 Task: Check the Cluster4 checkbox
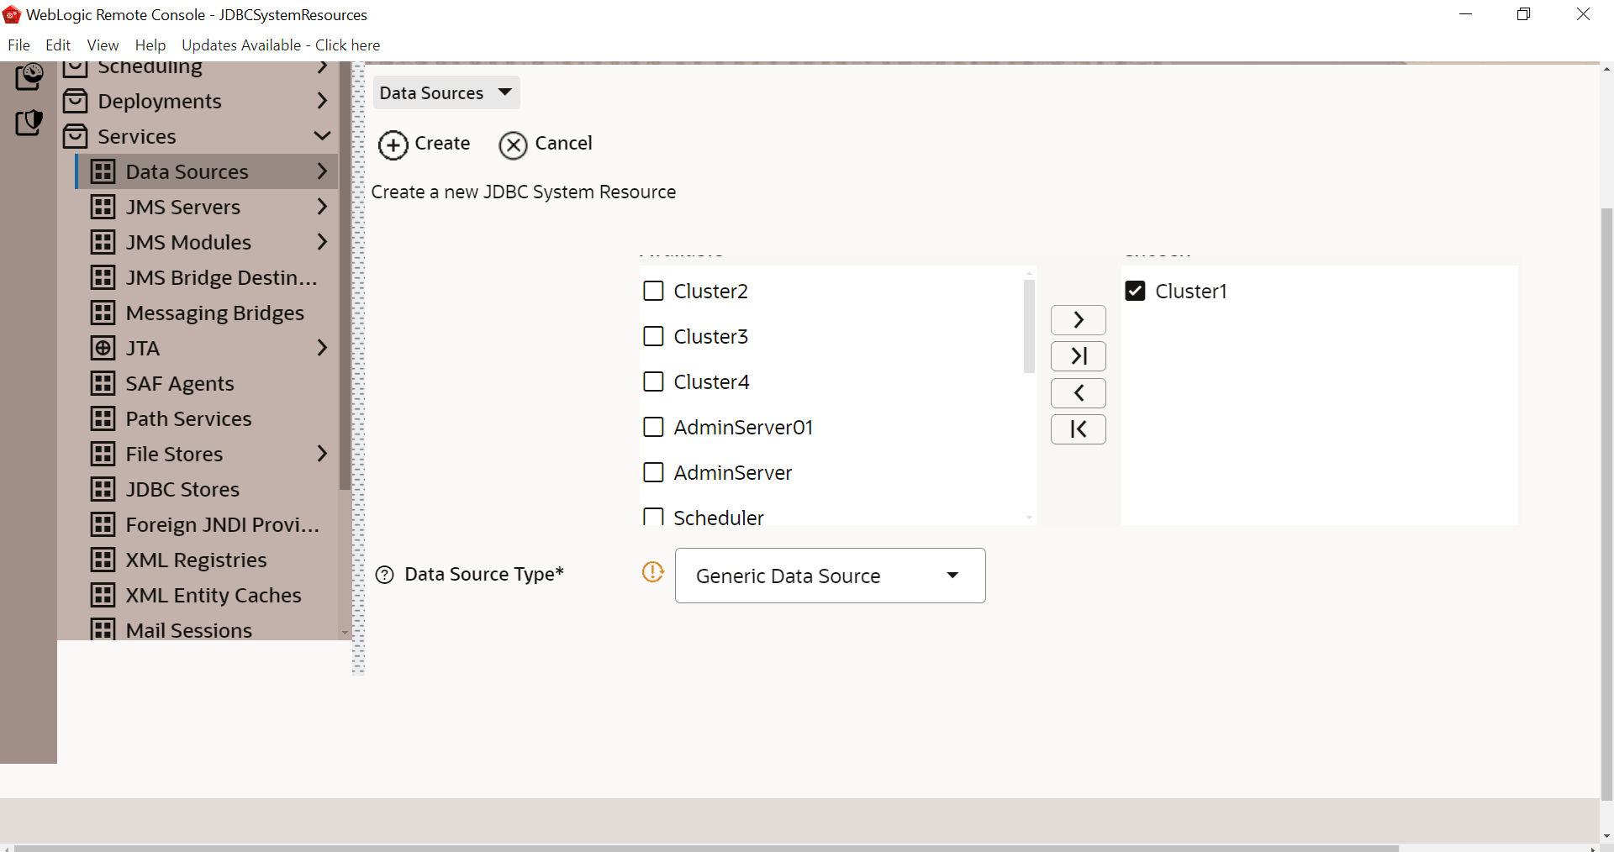point(653,381)
